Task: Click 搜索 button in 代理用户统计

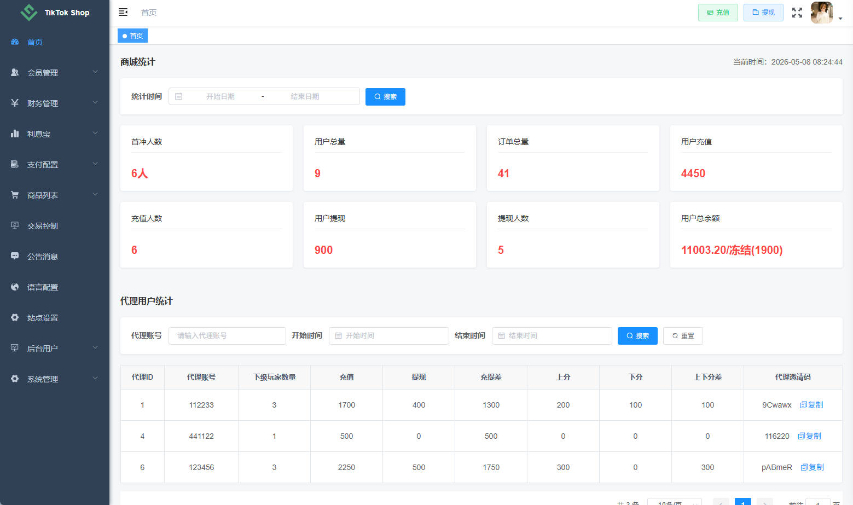Action: 637,336
